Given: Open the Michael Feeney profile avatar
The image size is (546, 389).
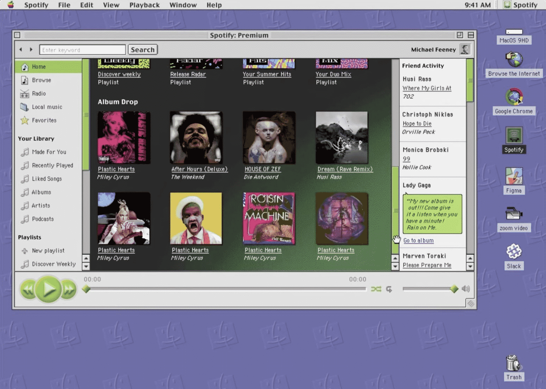Looking at the screenshot, I should [x=465, y=49].
